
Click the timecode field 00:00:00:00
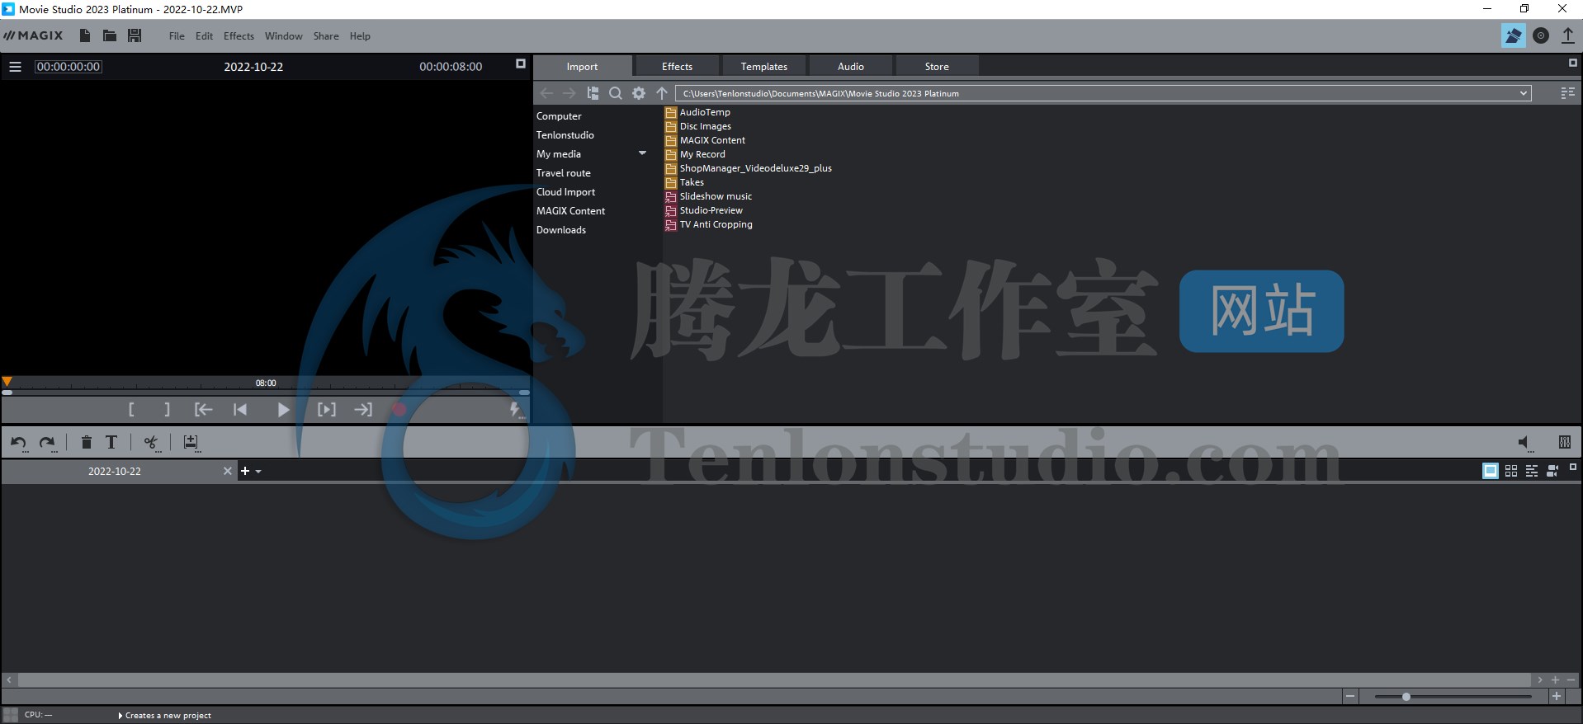click(x=69, y=67)
